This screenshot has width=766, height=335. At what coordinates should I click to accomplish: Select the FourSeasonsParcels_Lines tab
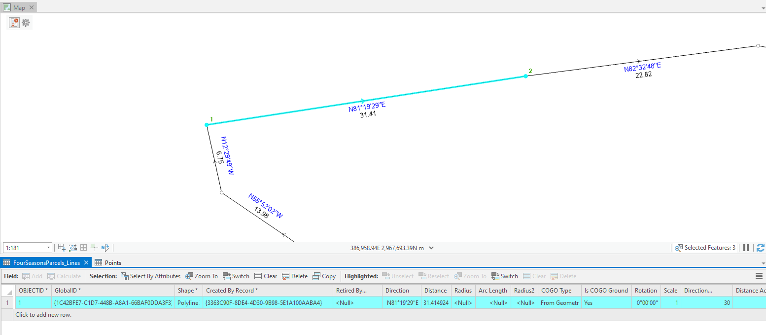click(46, 262)
